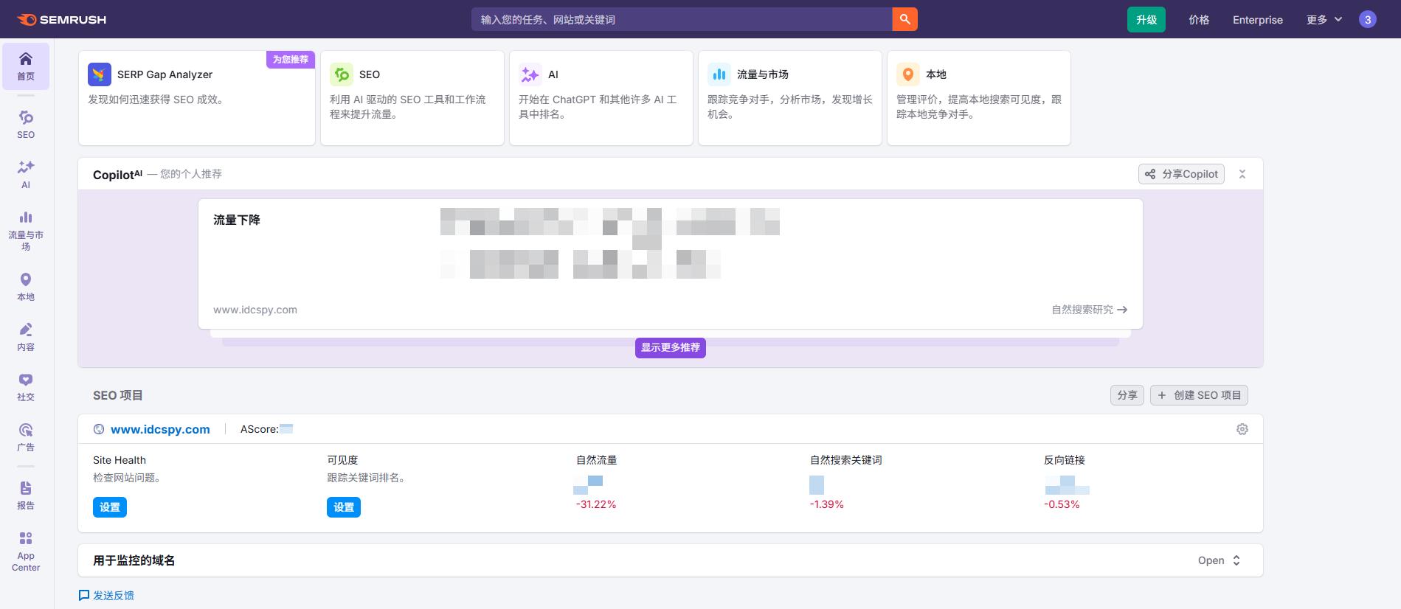Click the 本地 location pin card icon

tap(908, 74)
